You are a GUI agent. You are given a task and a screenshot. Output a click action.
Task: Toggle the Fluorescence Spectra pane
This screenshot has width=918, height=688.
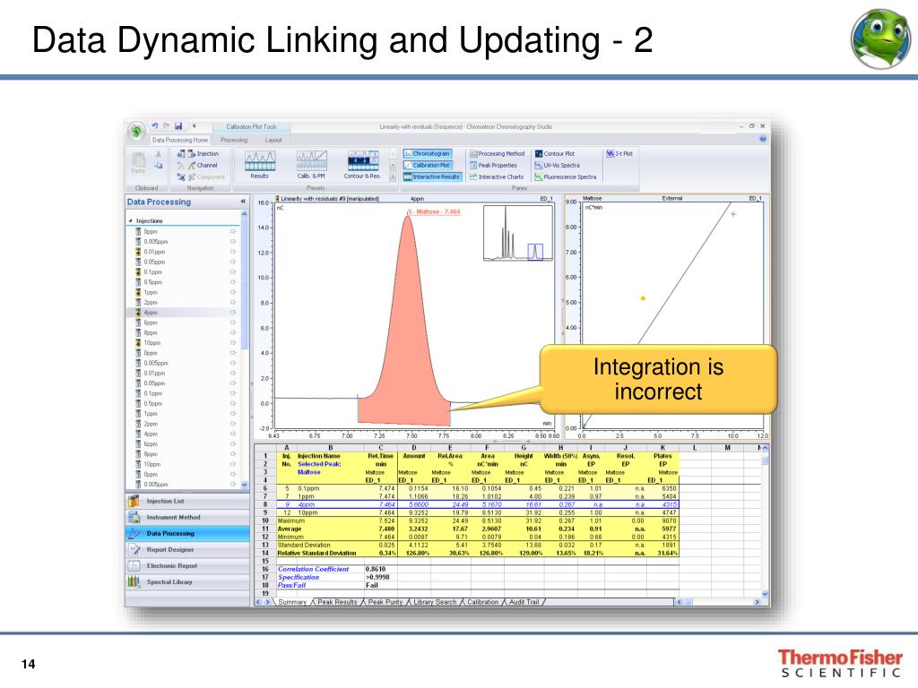(x=566, y=176)
